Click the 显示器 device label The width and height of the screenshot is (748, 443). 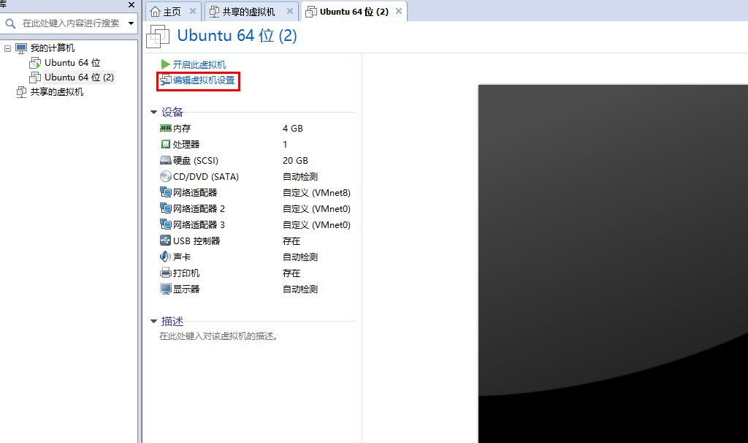pos(186,289)
